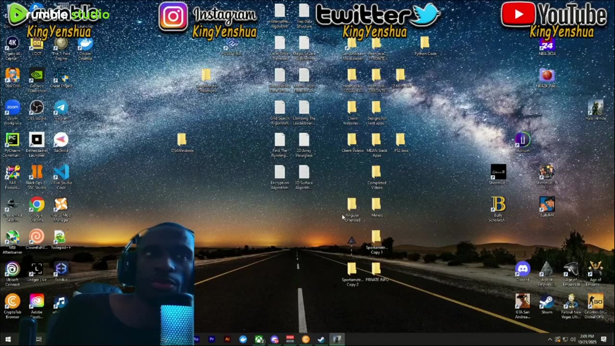This screenshot has height=346, width=615.
Task: Click the Angular Extended folder
Action: 352,210
